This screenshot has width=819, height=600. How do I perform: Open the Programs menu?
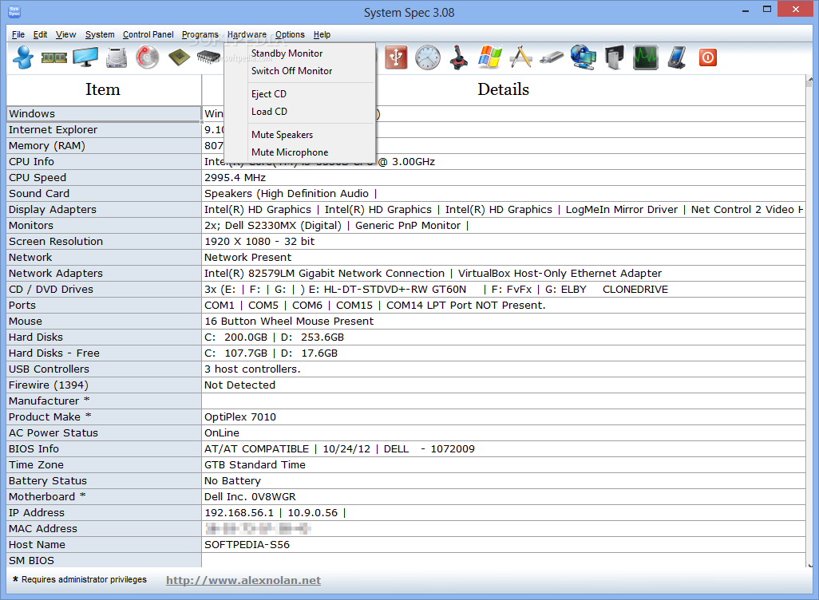click(200, 34)
